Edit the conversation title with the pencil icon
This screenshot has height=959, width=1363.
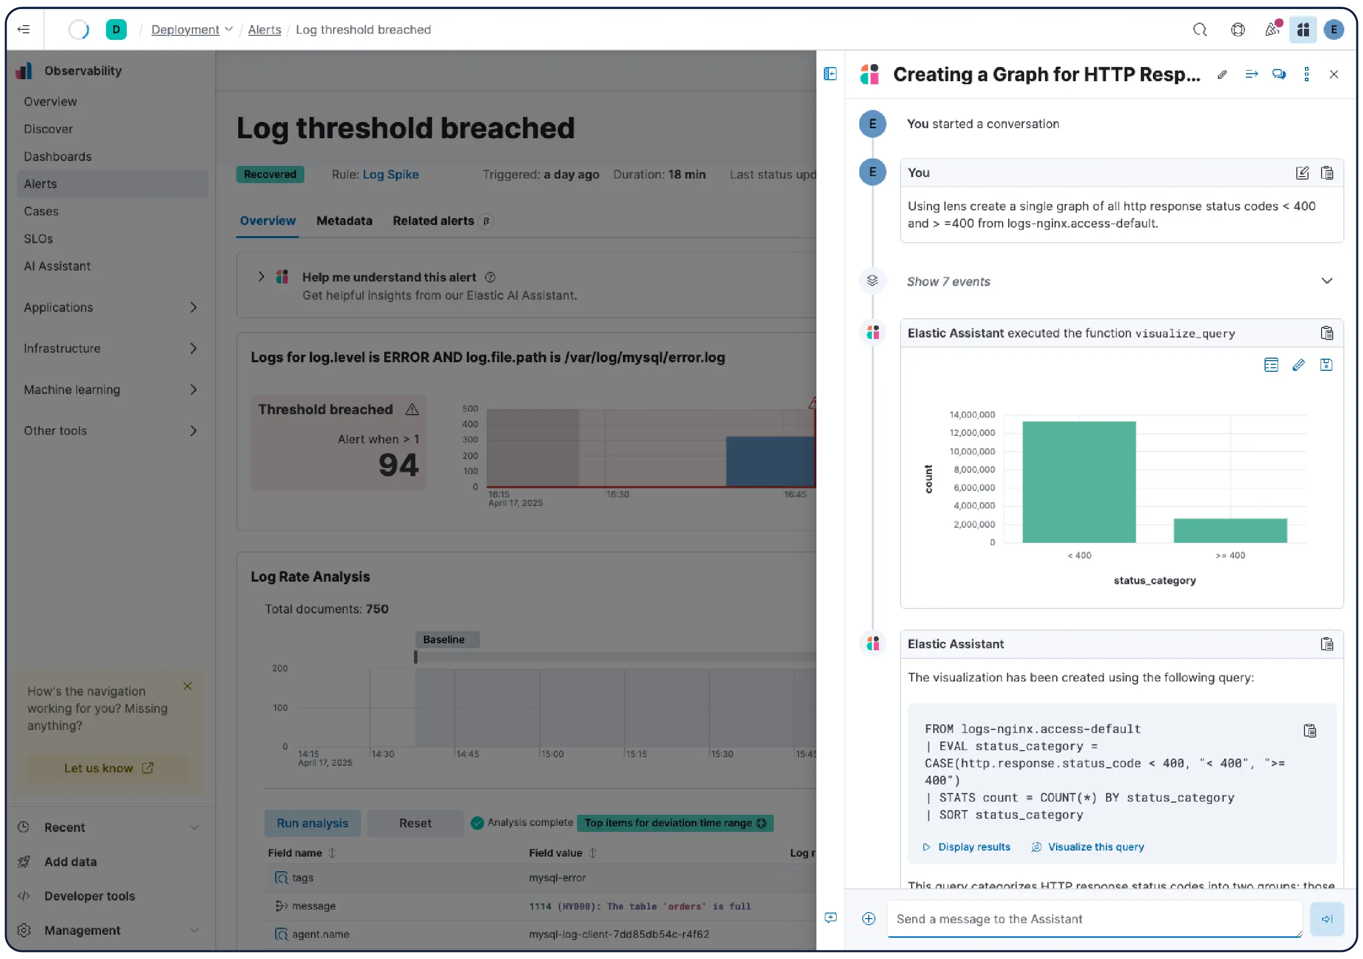pos(1222,74)
